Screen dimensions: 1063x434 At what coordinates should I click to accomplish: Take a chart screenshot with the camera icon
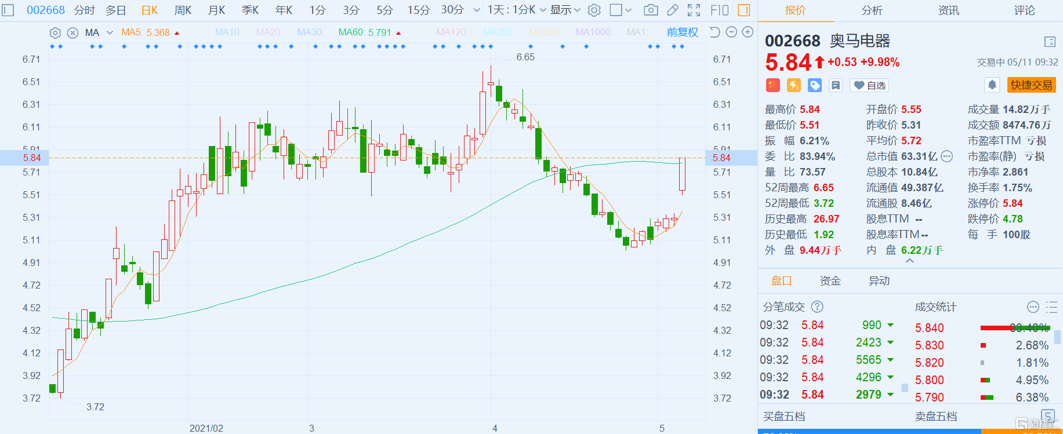pos(651,10)
